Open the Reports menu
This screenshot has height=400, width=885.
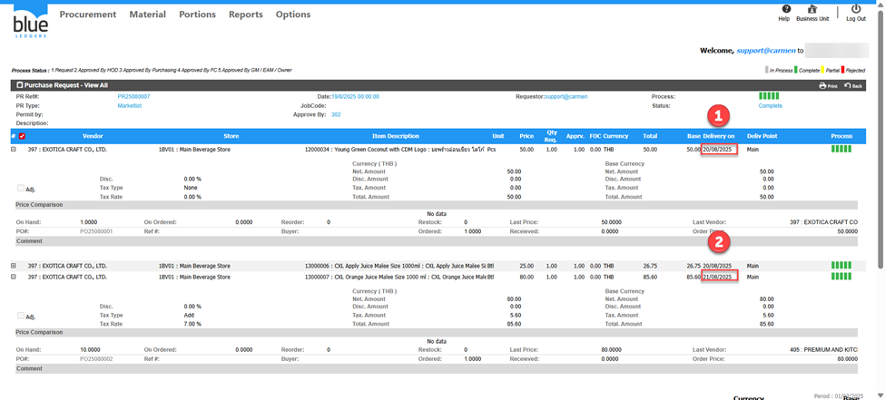(x=245, y=15)
